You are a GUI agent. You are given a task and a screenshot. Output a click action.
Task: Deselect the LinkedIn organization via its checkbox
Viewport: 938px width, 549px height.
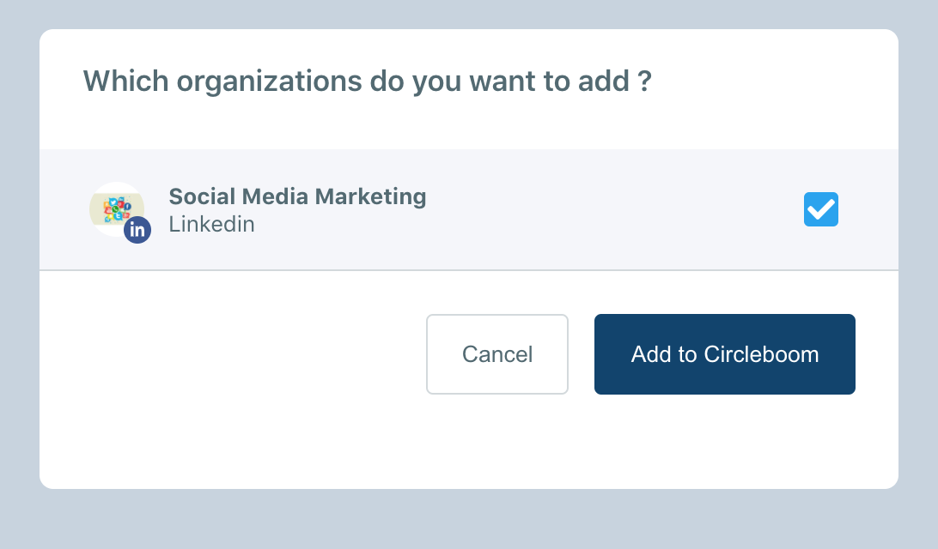click(x=821, y=209)
